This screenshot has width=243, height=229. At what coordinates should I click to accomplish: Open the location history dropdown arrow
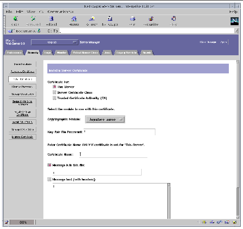pos(236,31)
